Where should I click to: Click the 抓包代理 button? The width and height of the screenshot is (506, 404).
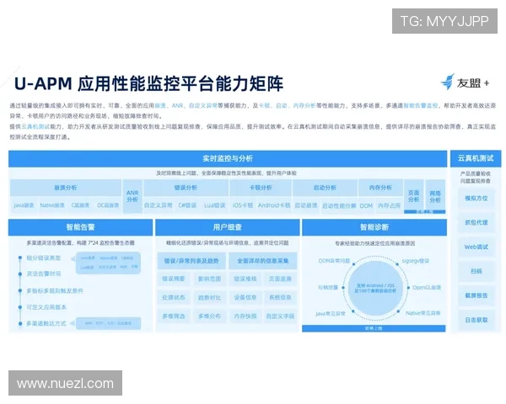tap(476, 222)
